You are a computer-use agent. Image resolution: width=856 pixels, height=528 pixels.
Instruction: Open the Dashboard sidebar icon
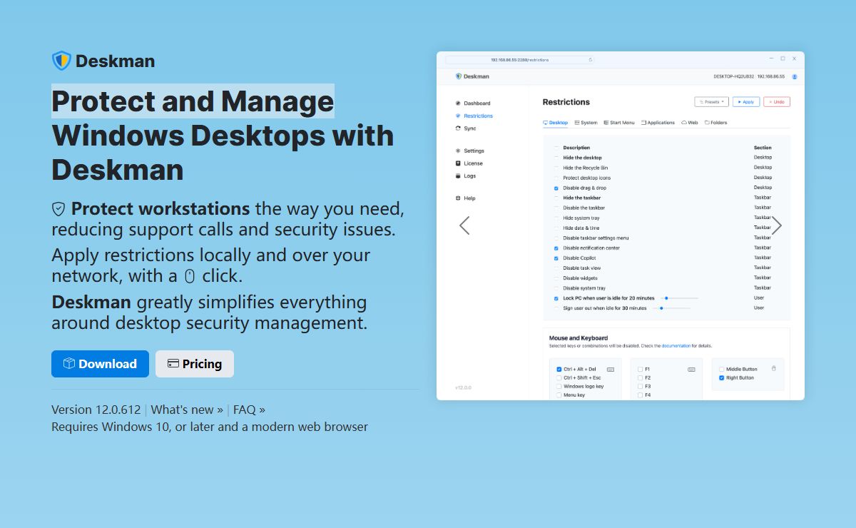point(458,103)
